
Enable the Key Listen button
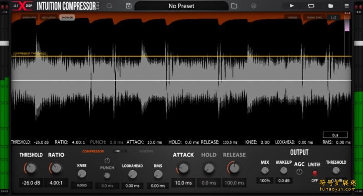[49, 17]
